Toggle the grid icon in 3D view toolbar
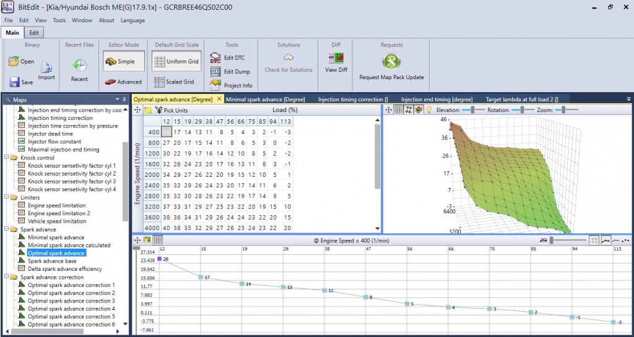This screenshot has width=634, height=337. pyautogui.click(x=399, y=109)
